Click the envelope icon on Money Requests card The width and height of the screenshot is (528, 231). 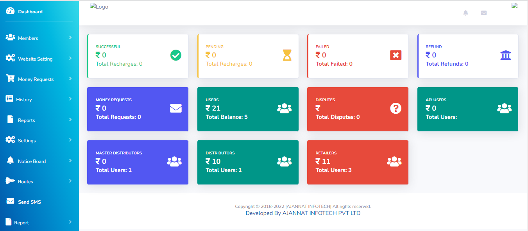pos(176,108)
